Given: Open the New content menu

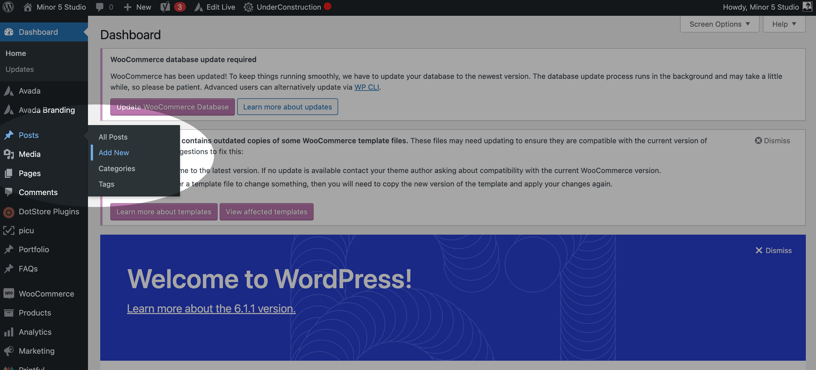Looking at the screenshot, I should [x=138, y=7].
